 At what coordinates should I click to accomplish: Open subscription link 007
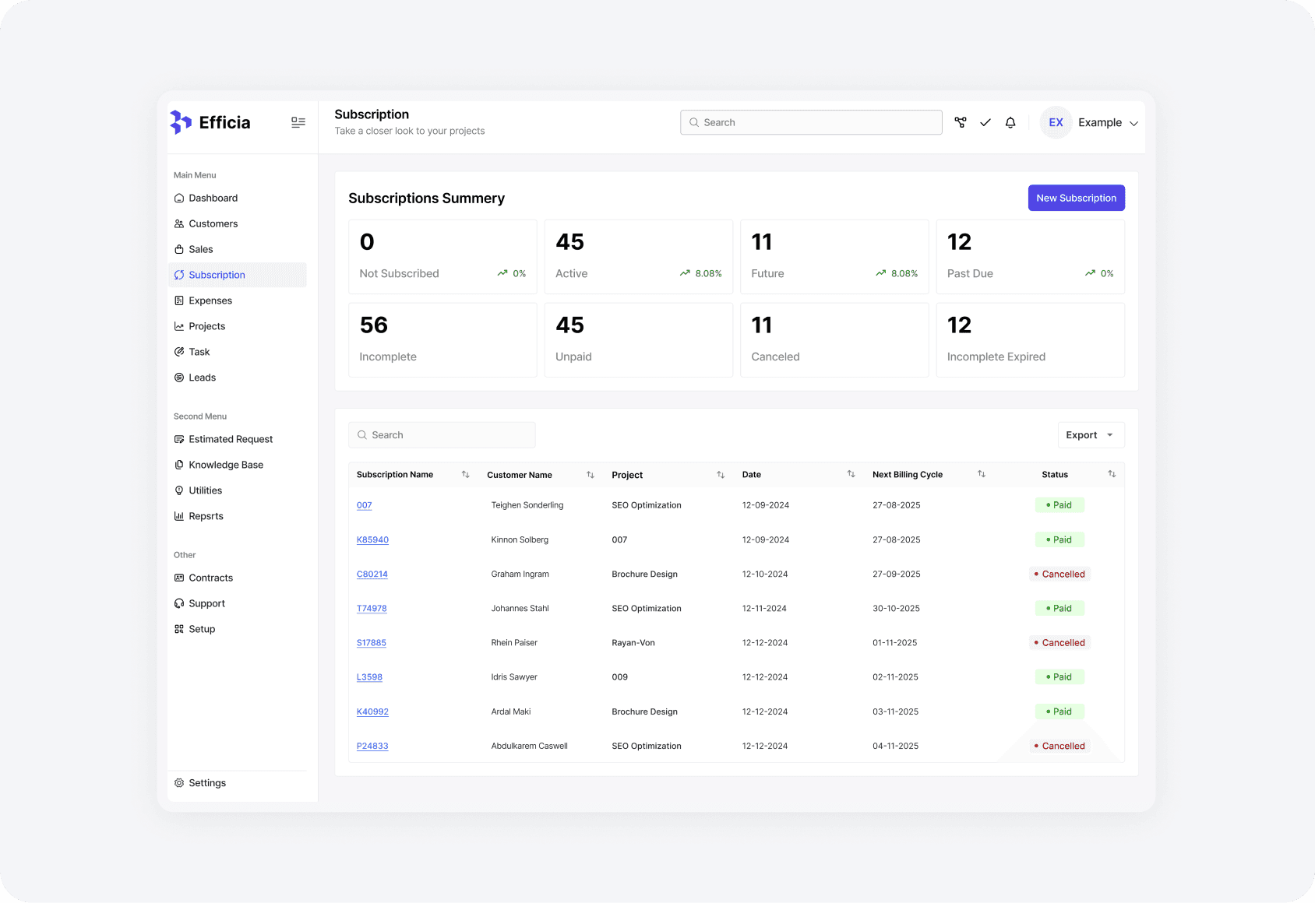point(364,505)
